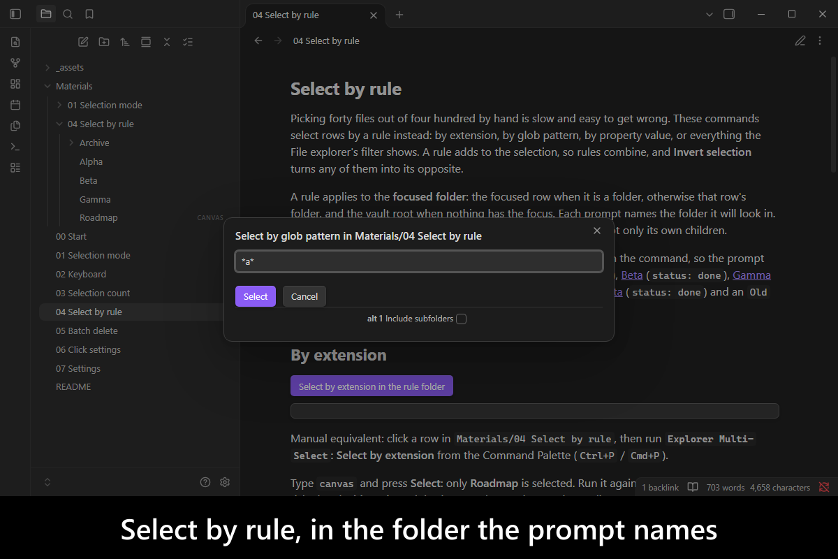
Task: Toggle the left sidebar collapse icon
Action: pyautogui.click(x=15, y=14)
